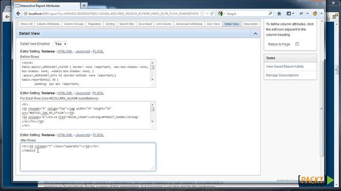Open the Sorting tab
The width and height of the screenshot is (341, 191).
(x=110, y=24)
